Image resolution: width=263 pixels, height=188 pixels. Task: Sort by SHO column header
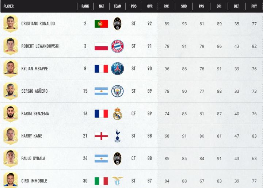(x=184, y=6)
